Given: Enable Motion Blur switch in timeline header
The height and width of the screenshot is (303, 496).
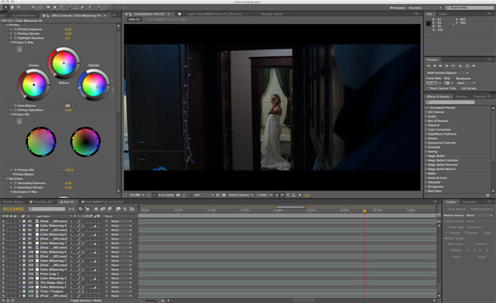Looking at the screenshot, I should (x=110, y=209).
